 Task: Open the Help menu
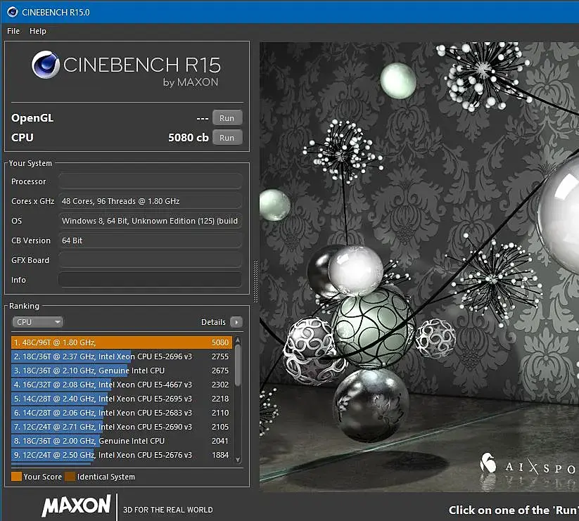point(38,31)
